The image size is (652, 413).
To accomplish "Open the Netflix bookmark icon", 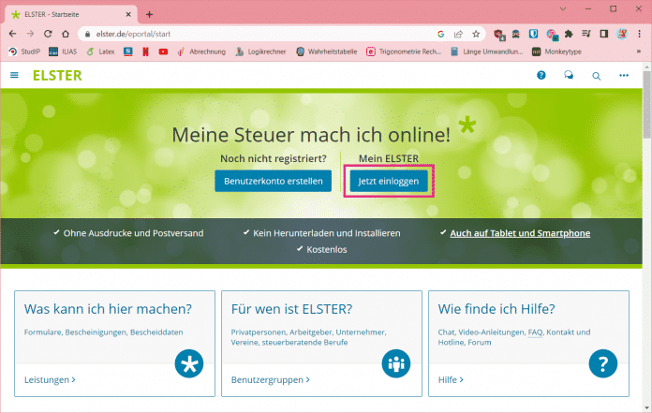I will [145, 52].
